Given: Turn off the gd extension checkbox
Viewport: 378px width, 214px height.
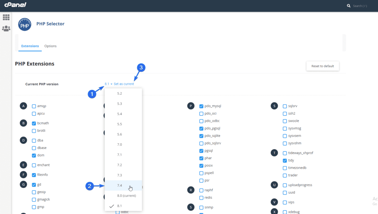Looking at the screenshot, I should (34, 185).
